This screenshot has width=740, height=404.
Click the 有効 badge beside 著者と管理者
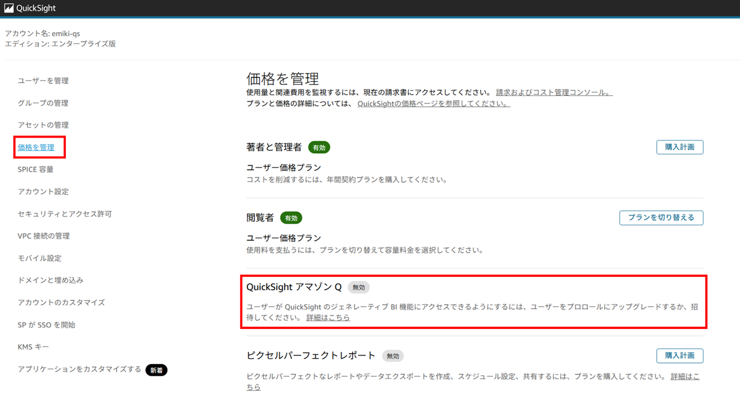pyautogui.click(x=319, y=147)
